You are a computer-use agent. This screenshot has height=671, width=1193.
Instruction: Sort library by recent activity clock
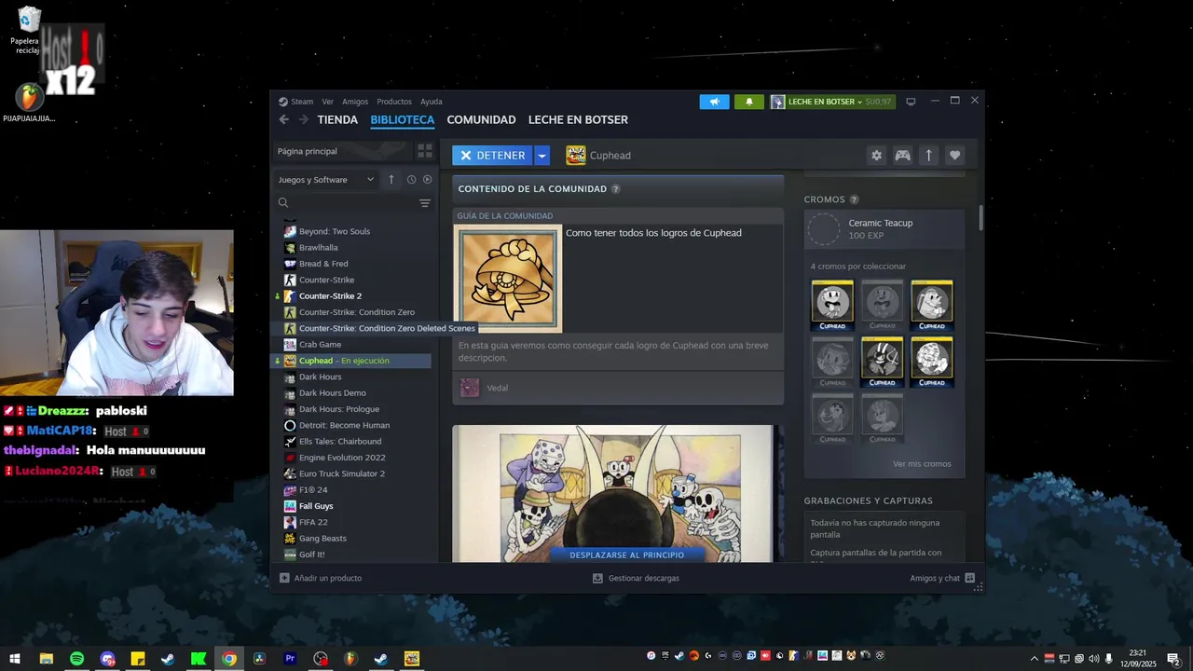click(411, 180)
